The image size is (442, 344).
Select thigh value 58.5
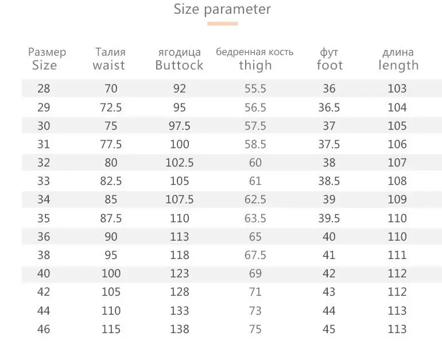255,144
